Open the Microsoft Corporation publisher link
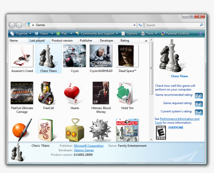Screen dimensions: 214x173 tap(88, 146)
